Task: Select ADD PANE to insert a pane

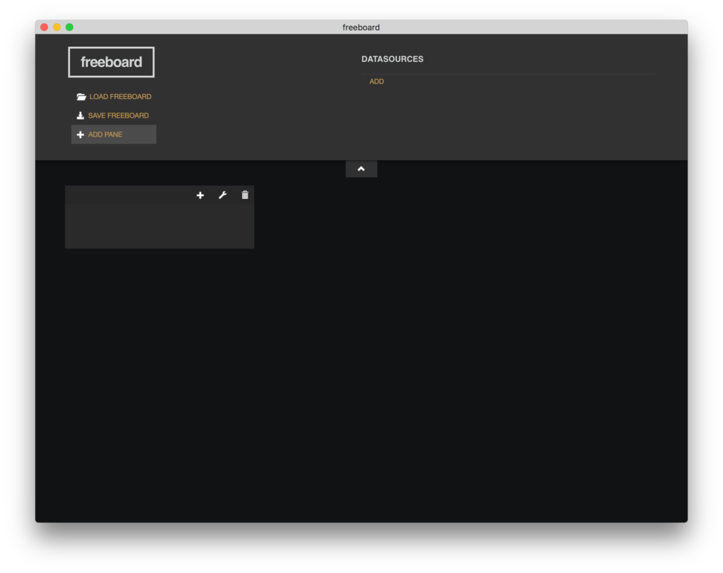Action: [105, 134]
